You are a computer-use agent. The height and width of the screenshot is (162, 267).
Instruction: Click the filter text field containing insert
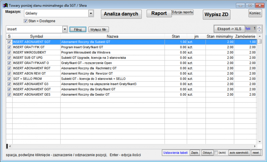pyautogui.click(x=34, y=29)
